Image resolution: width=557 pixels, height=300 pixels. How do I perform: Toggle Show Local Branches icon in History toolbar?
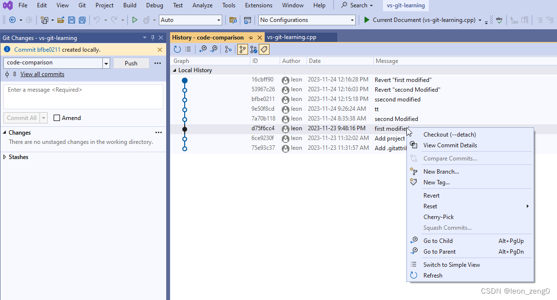(x=242, y=49)
